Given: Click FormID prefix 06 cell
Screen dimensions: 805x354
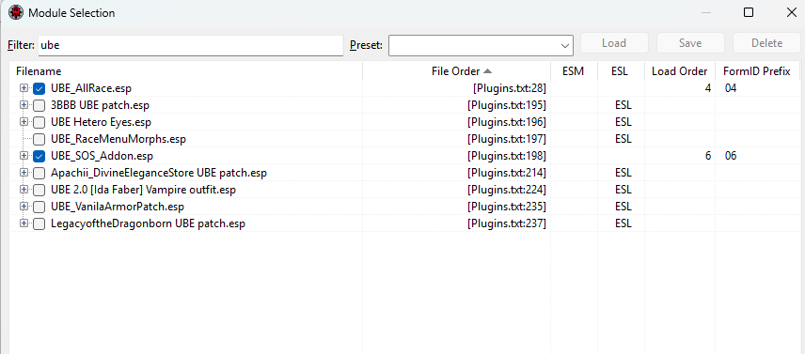Looking at the screenshot, I should [731, 156].
